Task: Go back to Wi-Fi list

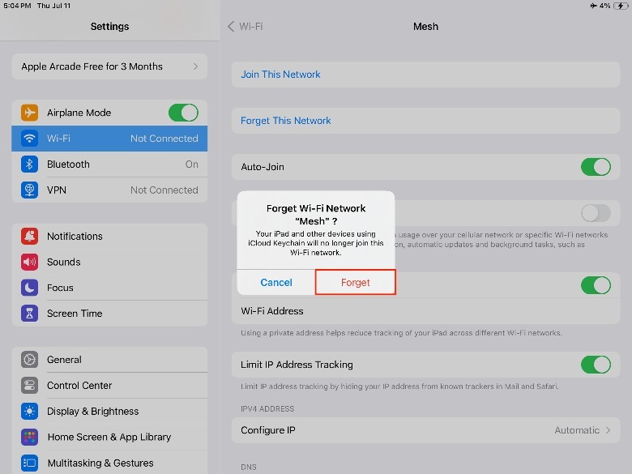Action: click(x=245, y=26)
